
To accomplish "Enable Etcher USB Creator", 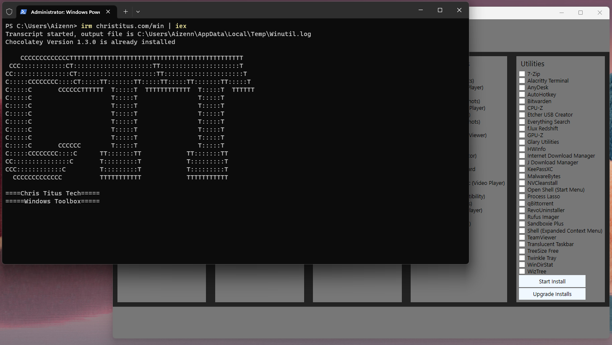I will click(x=522, y=114).
